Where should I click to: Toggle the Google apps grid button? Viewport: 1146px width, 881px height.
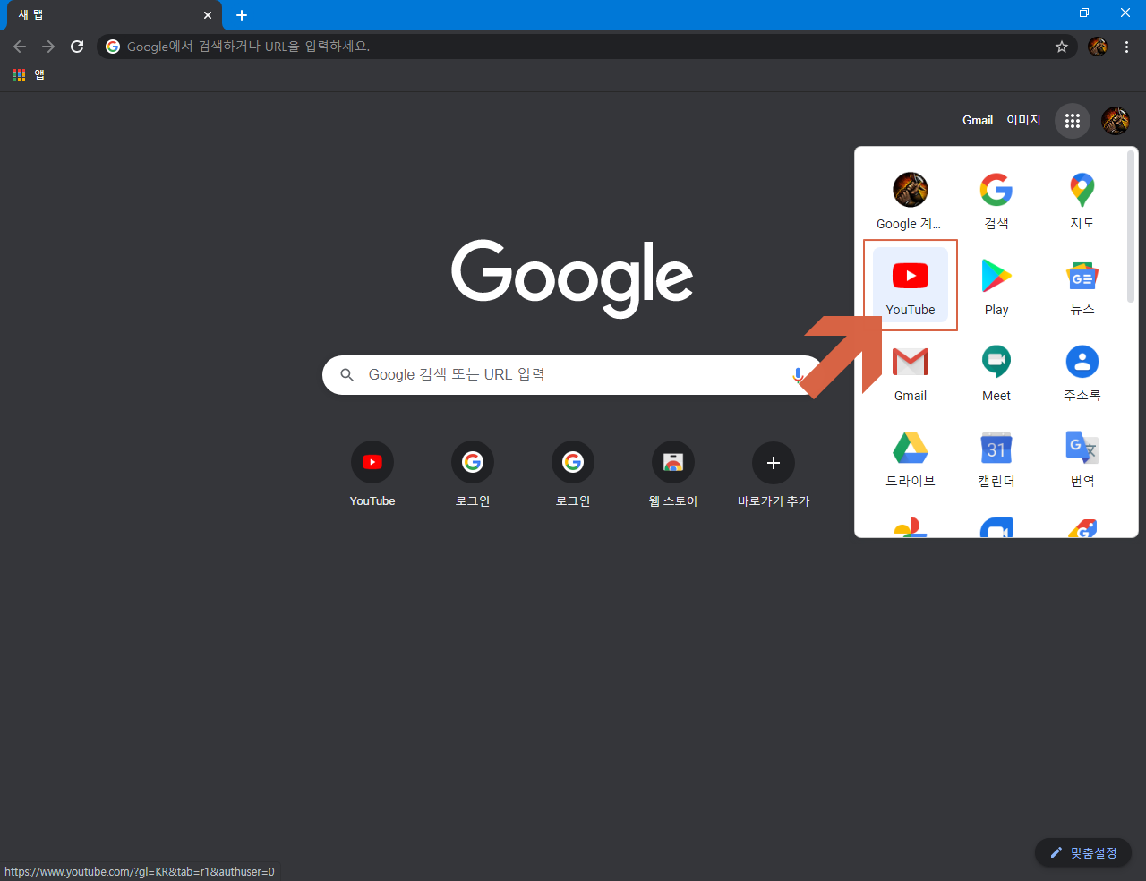tap(1073, 121)
